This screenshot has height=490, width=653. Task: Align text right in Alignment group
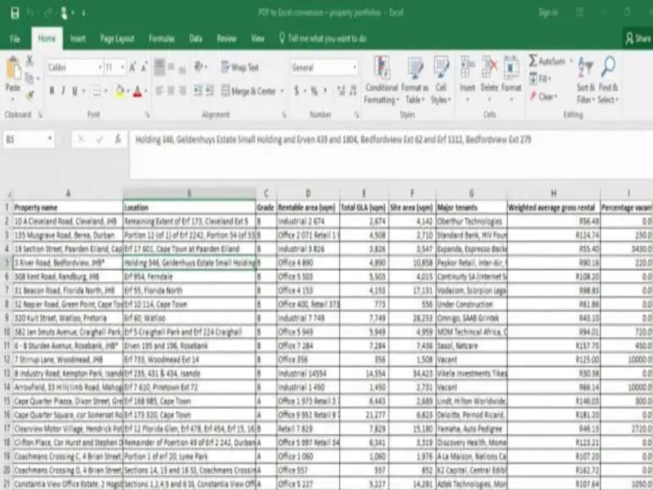pos(182,91)
